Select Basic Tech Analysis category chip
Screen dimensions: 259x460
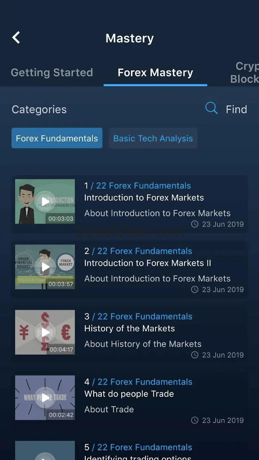(153, 138)
